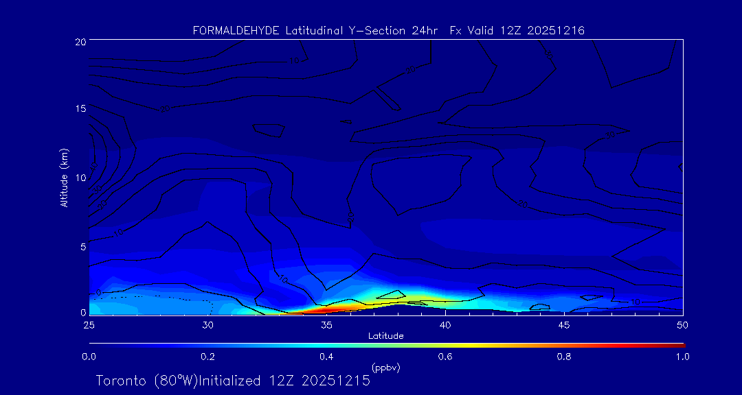Screen dimensions: 742x395
Task: Click the FORMALDEHYDE plot title text
Action: tap(388, 31)
